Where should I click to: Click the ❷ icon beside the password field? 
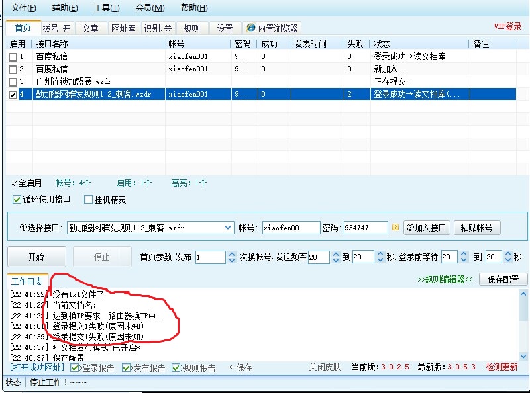[396, 227]
